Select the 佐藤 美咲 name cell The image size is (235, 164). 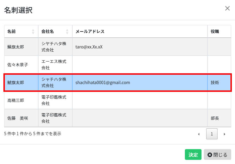[21, 118]
